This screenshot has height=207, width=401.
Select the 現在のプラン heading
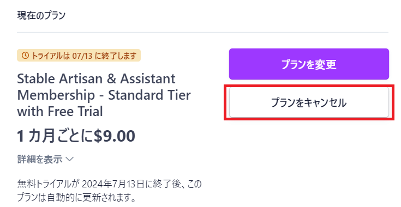(x=41, y=16)
